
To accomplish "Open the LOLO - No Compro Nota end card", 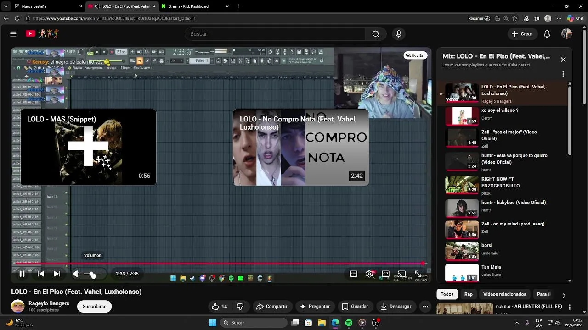I will (x=301, y=147).
